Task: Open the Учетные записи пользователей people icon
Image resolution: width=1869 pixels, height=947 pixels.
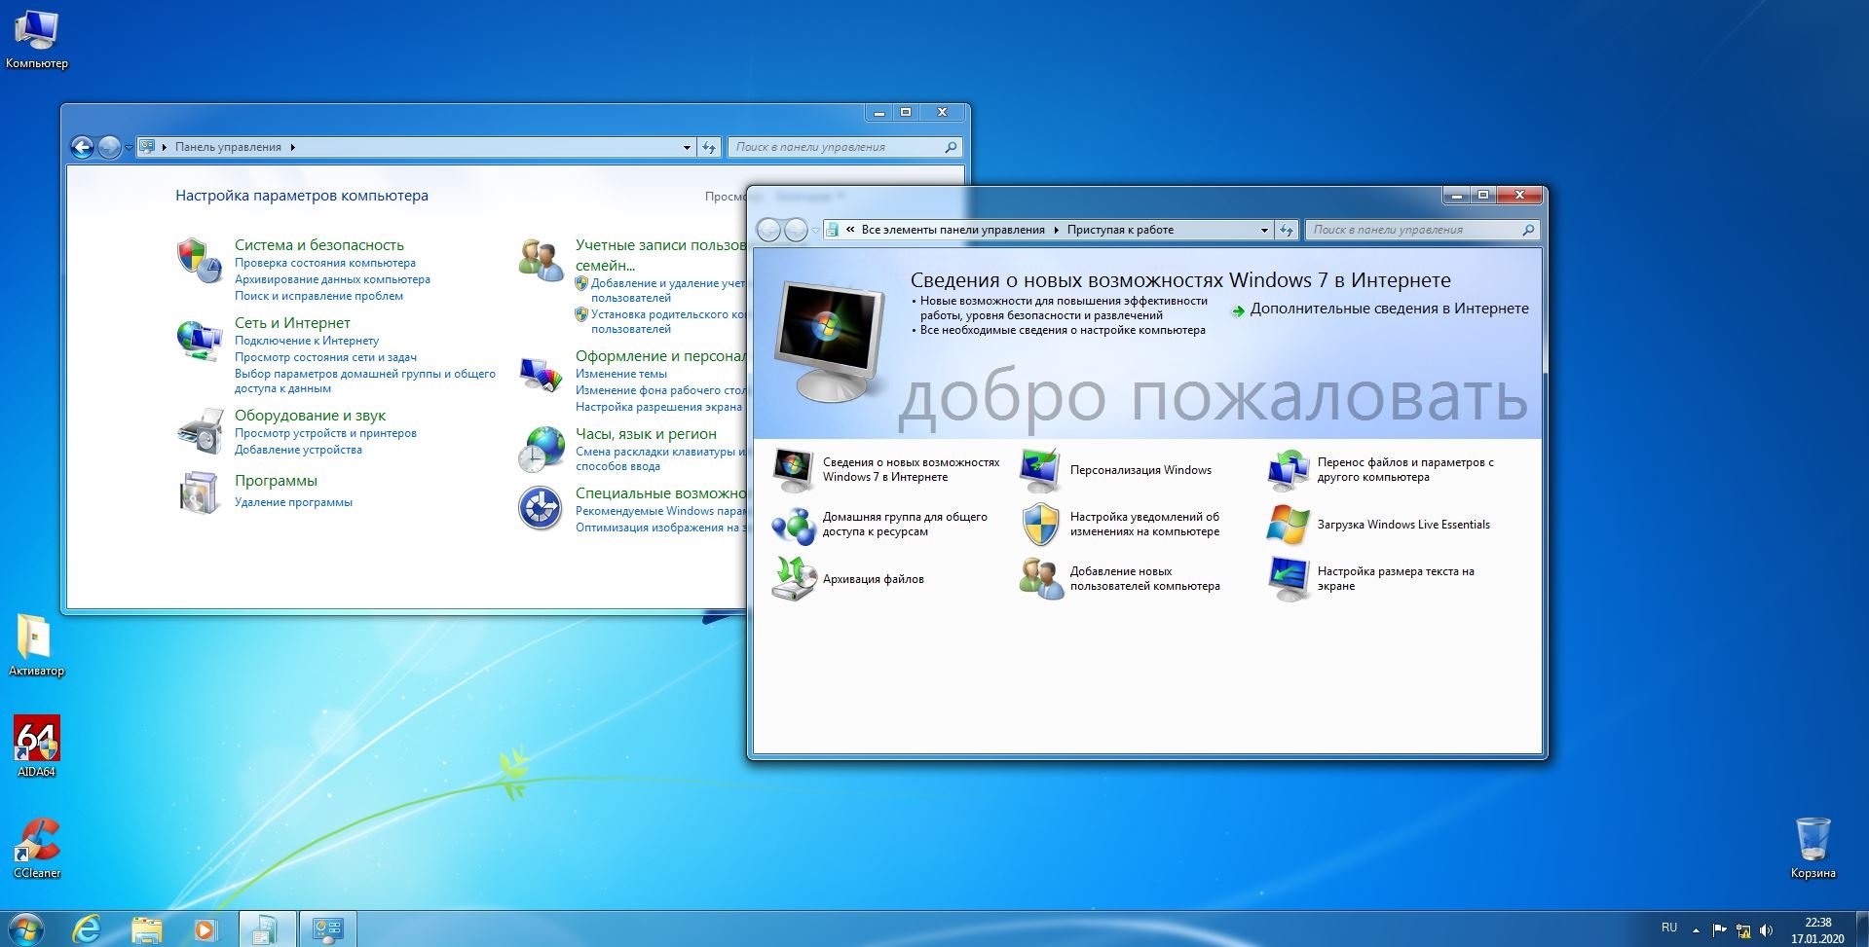Action: [541, 260]
